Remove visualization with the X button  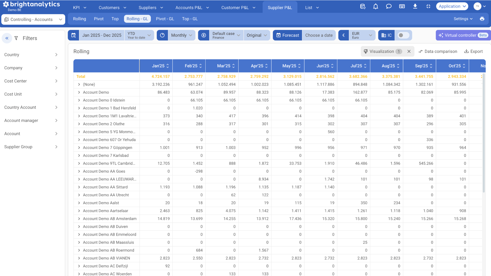click(x=409, y=51)
